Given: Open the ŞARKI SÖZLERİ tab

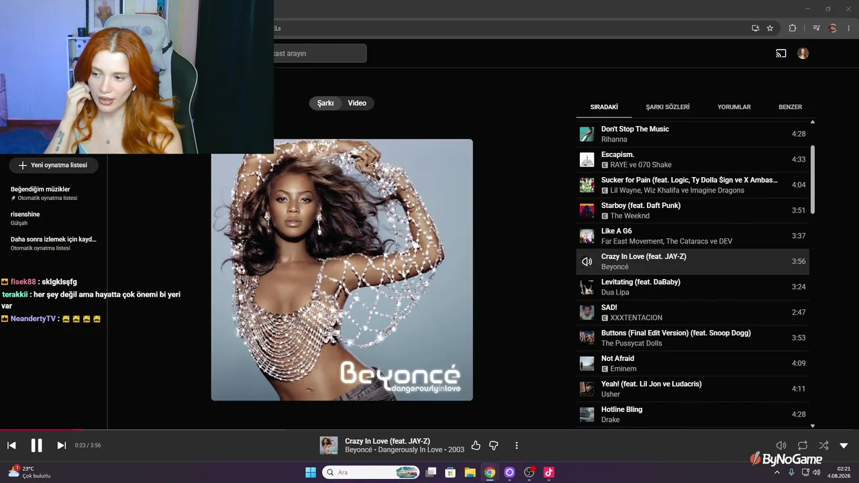Looking at the screenshot, I should [668, 107].
